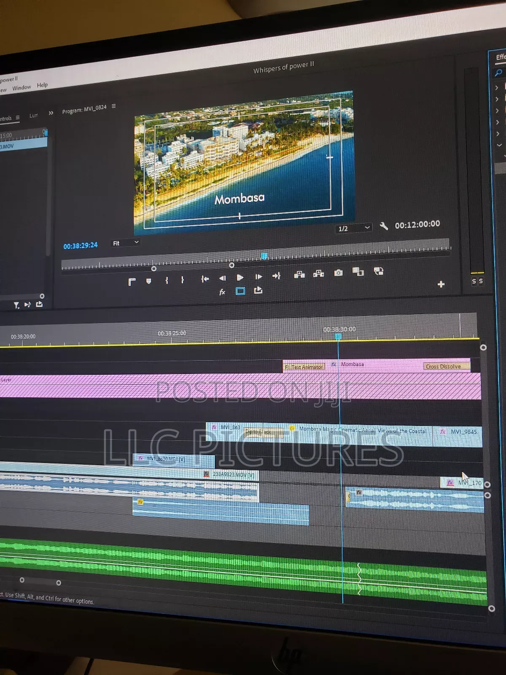Screen dimensions: 506x675
Task: Start playback with the Play button
Action: pos(240,277)
